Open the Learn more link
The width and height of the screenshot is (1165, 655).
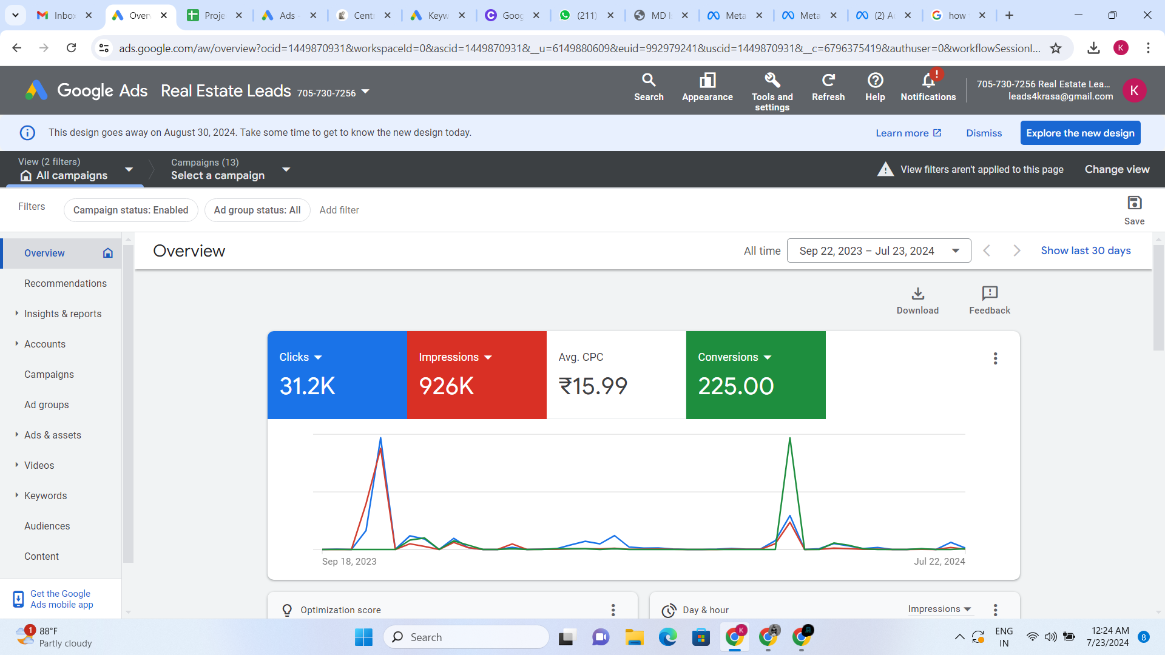coord(908,133)
